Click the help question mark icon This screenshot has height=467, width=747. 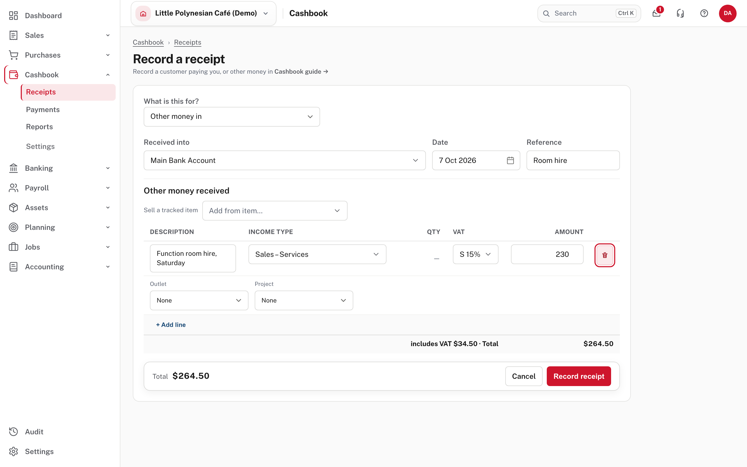point(704,13)
